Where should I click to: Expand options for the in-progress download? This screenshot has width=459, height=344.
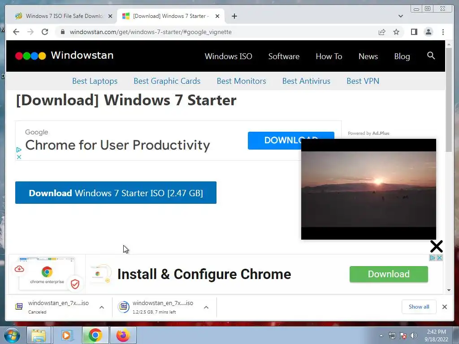tap(206, 307)
